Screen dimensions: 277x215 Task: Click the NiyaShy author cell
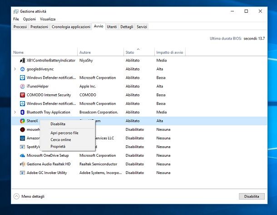pyautogui.click(x=86, y=61)
